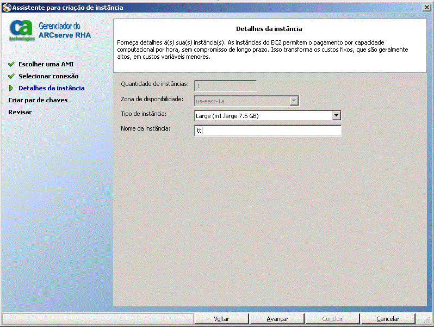Select the Detalhes da instância step
The height and width of the screenshot is (327, 434).
coord(52,88)
